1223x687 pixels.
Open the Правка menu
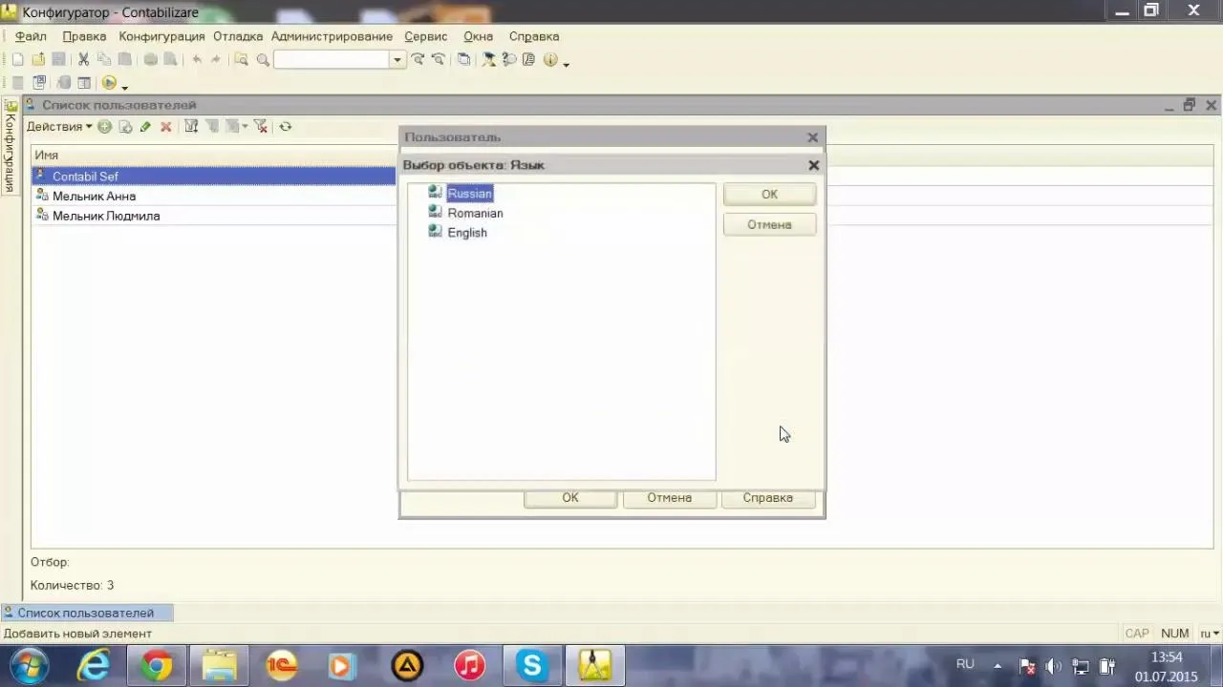point(84,36)
